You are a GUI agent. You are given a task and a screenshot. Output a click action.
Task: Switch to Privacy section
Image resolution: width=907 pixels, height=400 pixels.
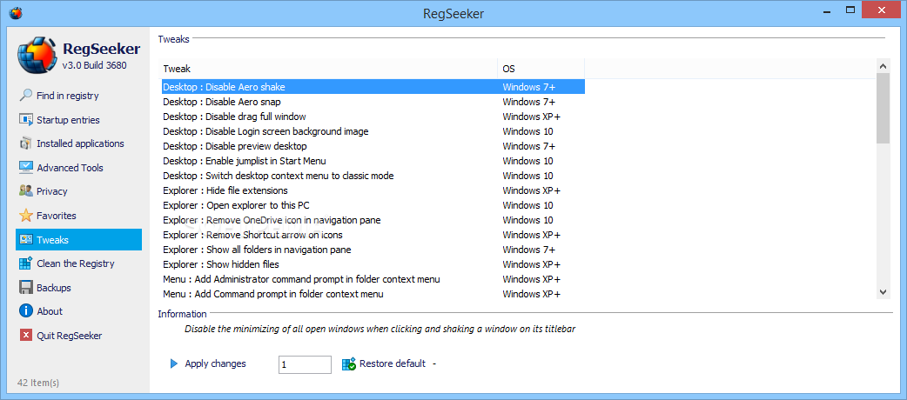tap(52, 191)
